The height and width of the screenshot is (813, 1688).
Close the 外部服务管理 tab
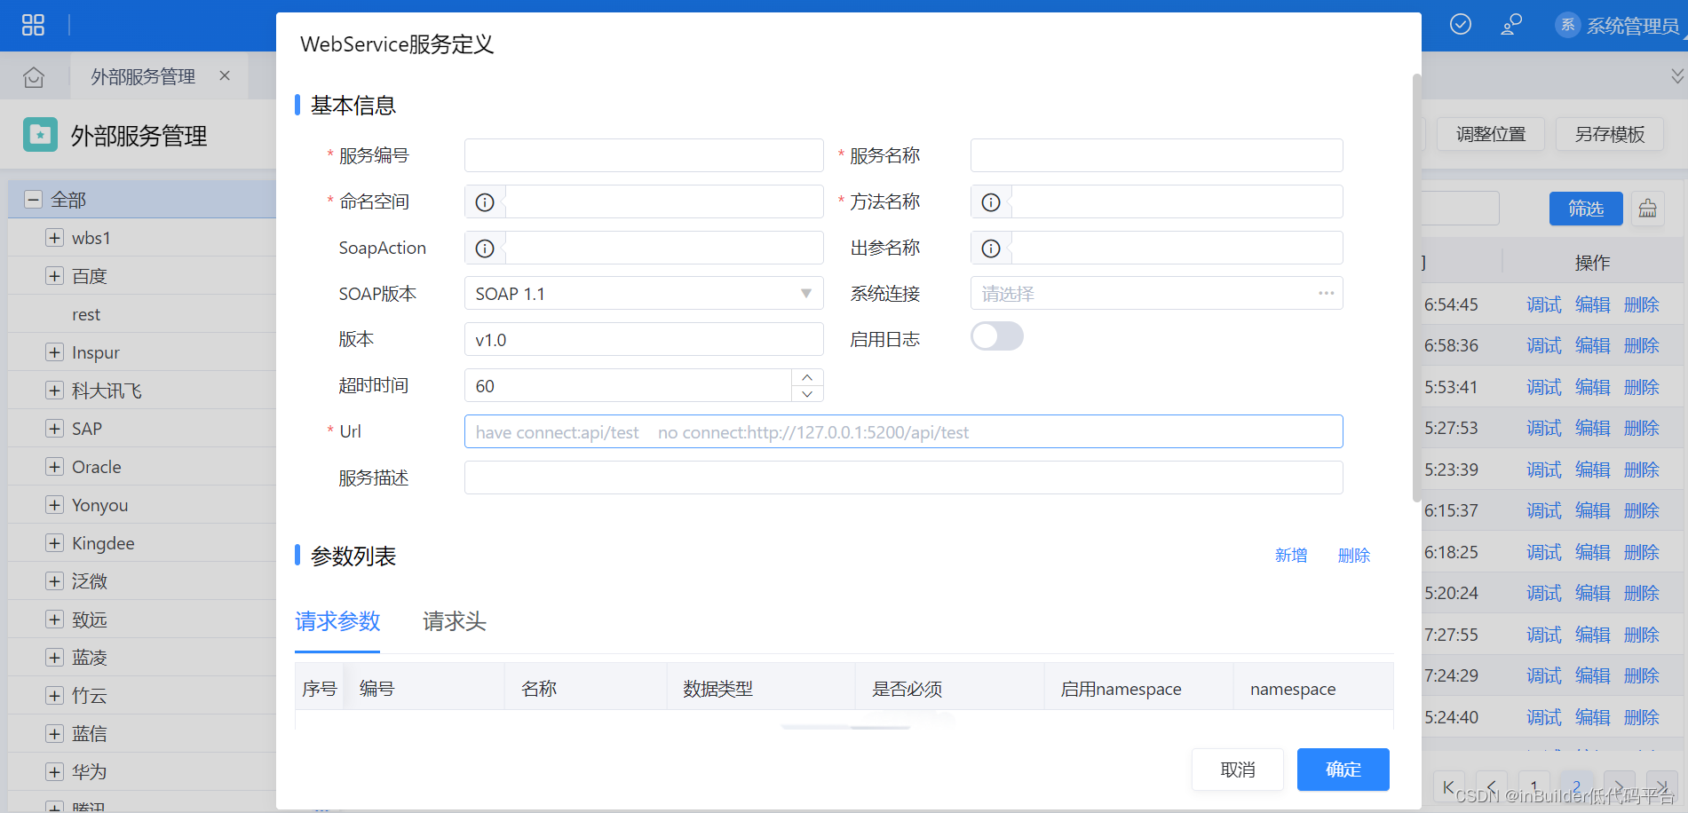[225, 76]
